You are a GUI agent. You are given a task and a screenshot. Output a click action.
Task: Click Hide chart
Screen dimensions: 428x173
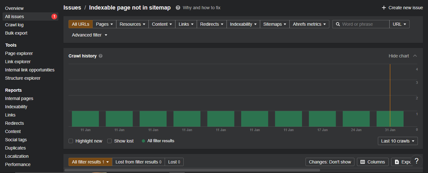[x=399, y=56]
